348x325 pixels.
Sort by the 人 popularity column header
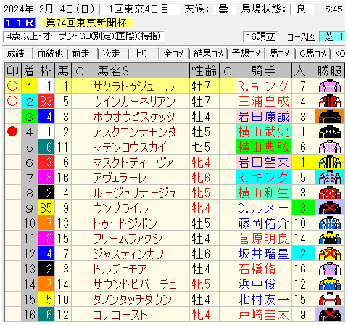click(x=303, y=71)
